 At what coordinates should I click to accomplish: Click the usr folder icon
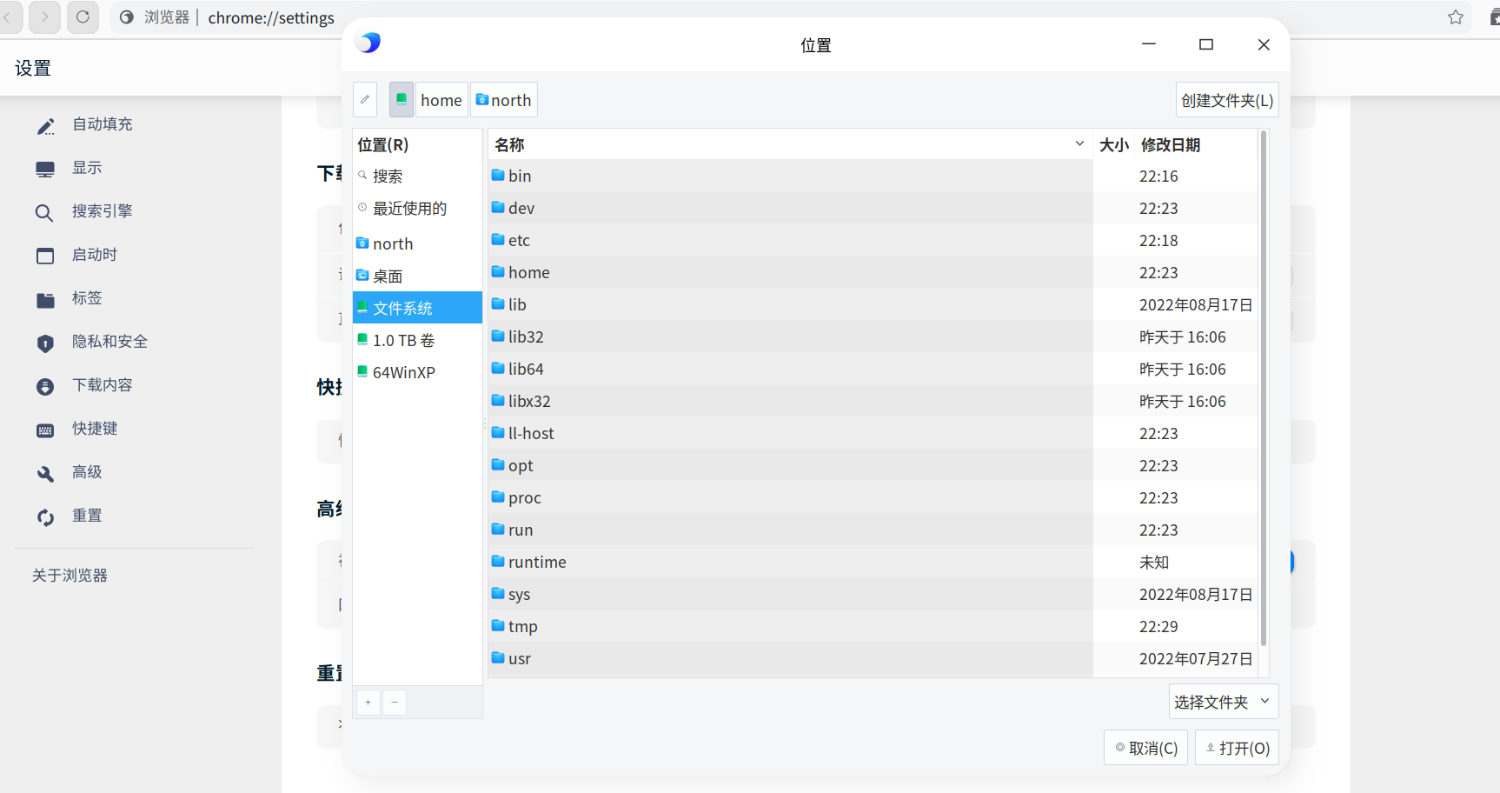click(x=498, y=657)
